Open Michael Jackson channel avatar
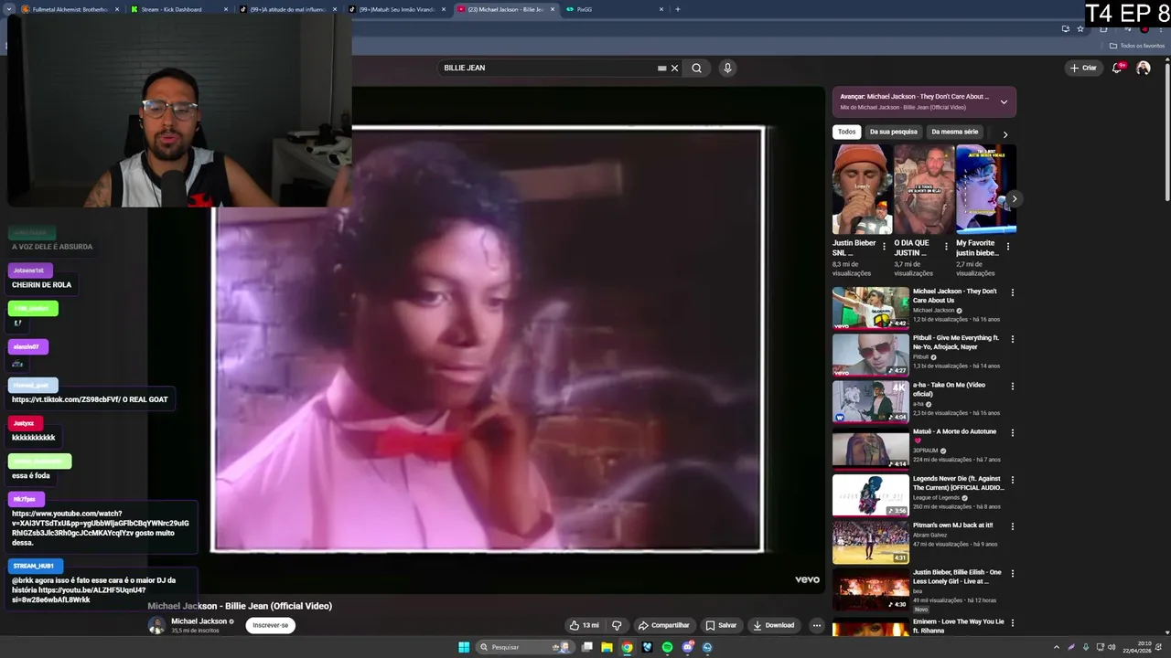 tap(156, 625)
